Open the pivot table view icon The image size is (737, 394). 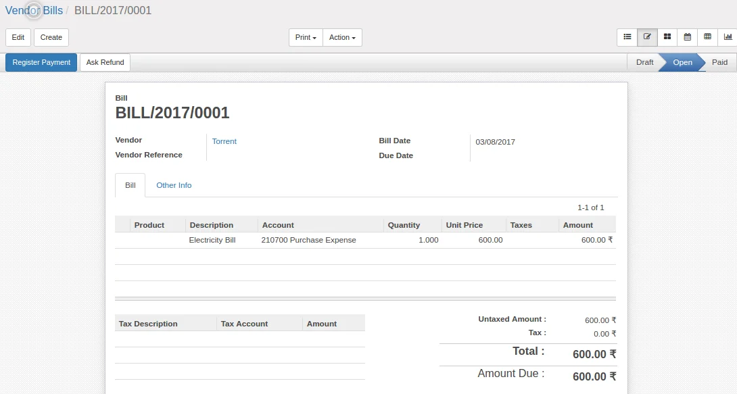tap(707, 37)
